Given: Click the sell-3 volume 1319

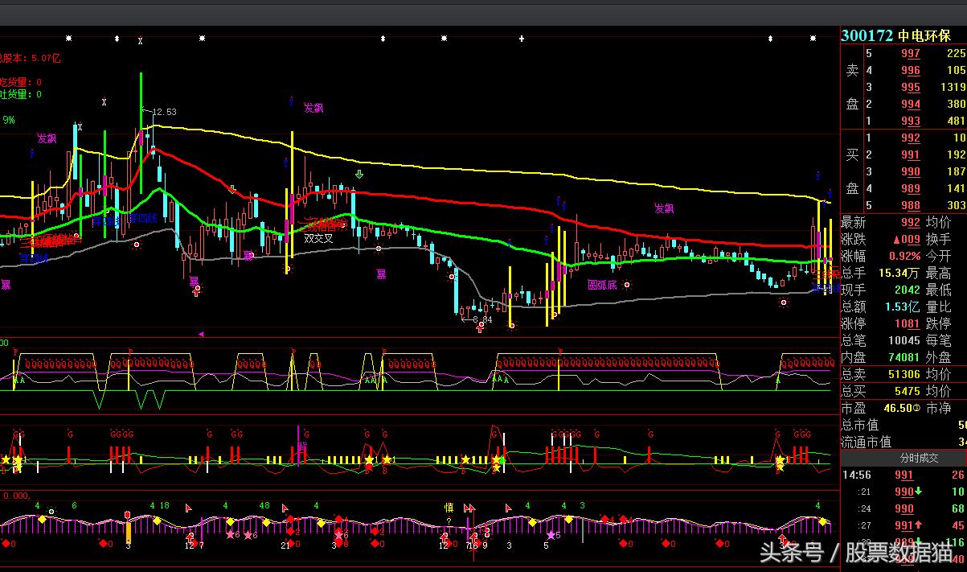Looking at the screenshot, I should coord(953,87).
